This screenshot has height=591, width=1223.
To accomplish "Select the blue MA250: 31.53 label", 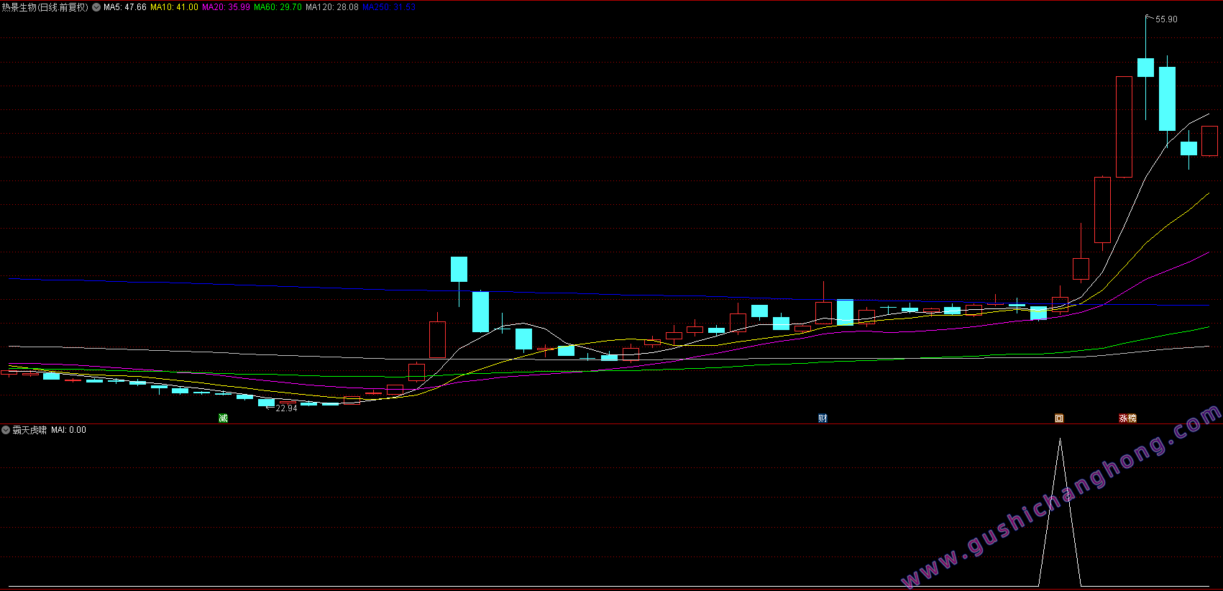I will [x=389, y=7].
